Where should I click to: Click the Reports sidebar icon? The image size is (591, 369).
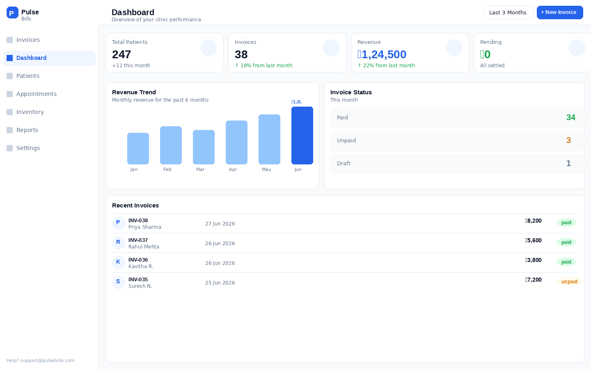pyautogui.click(x=10, y=130)
